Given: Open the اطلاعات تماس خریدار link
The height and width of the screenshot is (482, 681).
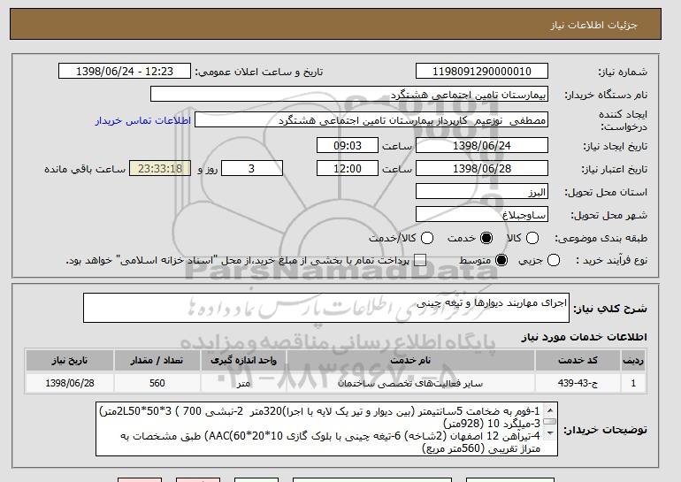Looking at the screenshot, I should click(x=143, y=120).
